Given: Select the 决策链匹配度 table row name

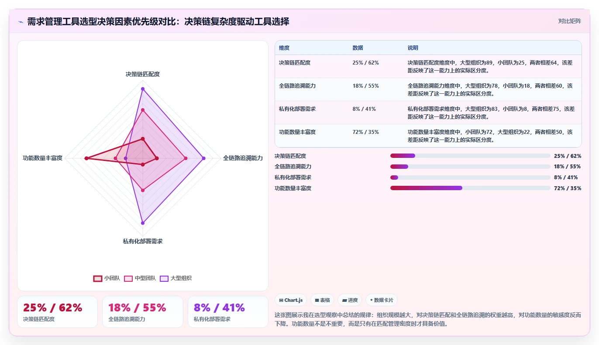Looking at the screenshot, I should (295, 63).
